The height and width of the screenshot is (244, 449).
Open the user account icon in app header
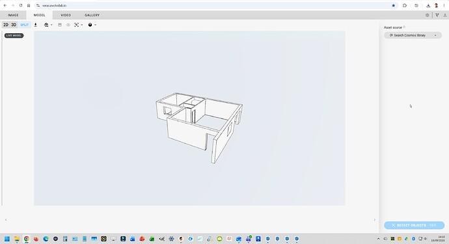click(x=445, y=15)
